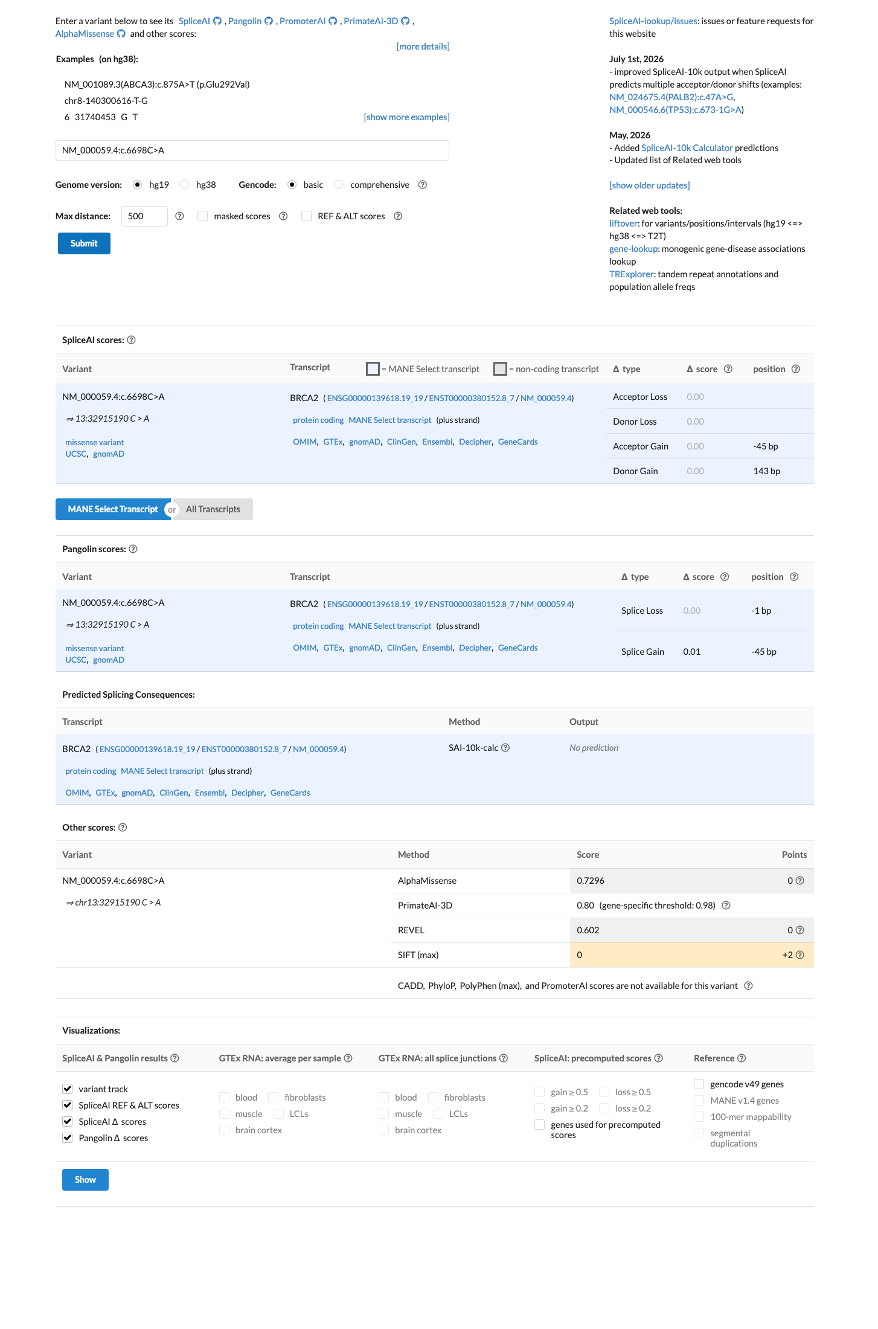Open the SpliceAI-lookup/issues link
878x1329 pixels.
click(653, 21)
